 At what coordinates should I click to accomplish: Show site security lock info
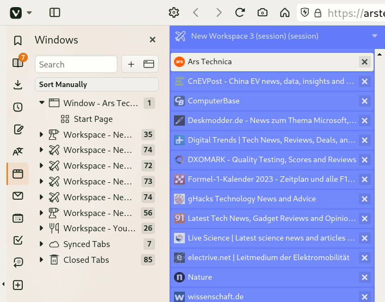pos(318,13)
